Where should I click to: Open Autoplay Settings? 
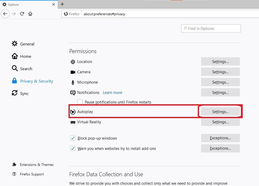[220, 111]
